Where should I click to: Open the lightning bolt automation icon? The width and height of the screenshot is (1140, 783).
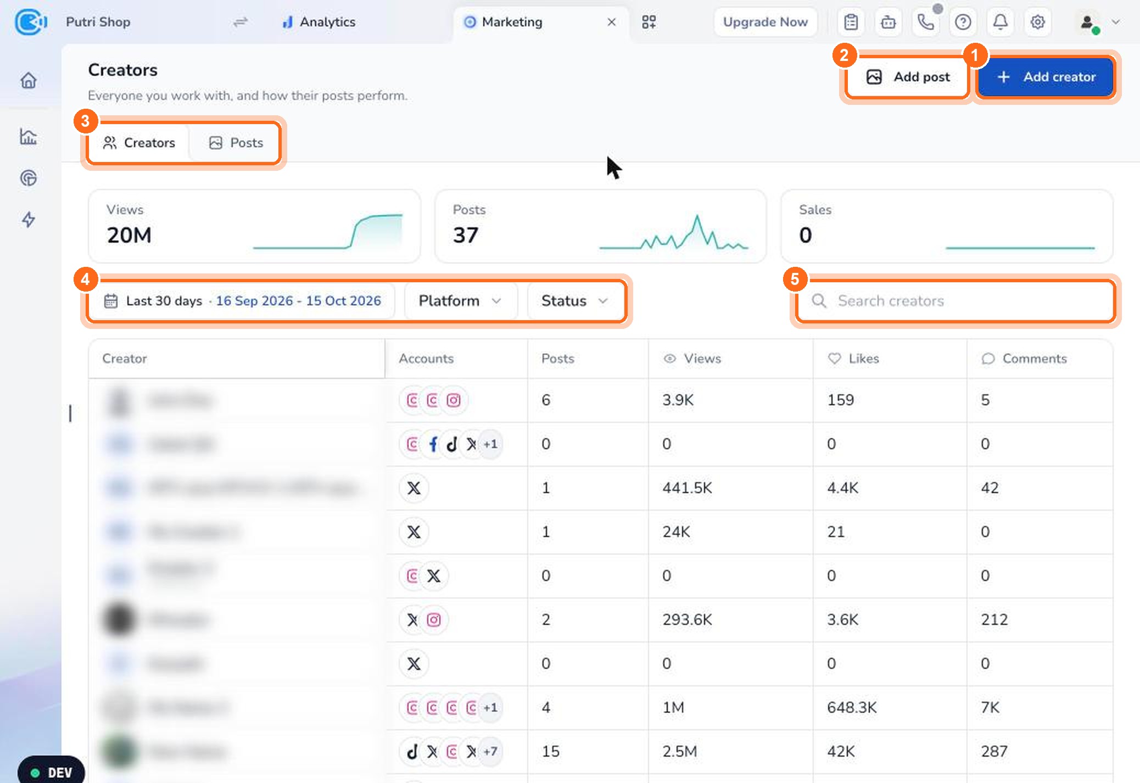click(x=29, y=220)
